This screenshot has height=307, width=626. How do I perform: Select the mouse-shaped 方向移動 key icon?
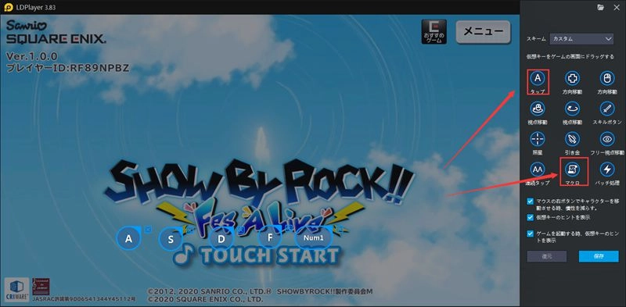pyautogui.click(x=607, y=79)
